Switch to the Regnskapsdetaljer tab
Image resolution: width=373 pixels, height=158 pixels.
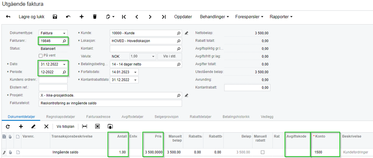60,117
